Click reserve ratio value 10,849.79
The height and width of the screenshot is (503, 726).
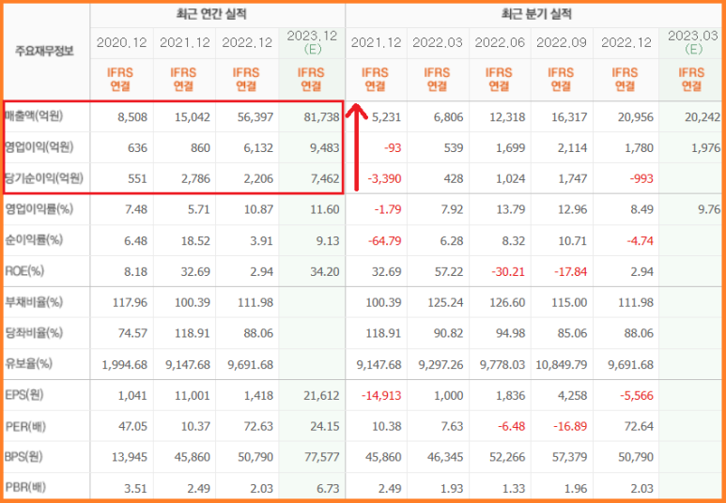point(562,365)
